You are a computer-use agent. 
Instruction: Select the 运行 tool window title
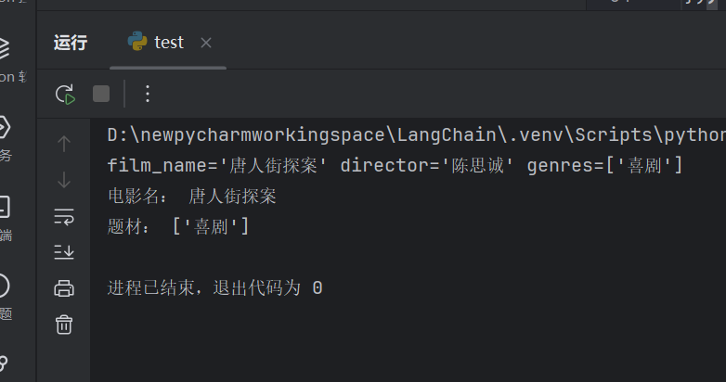pos(71,43)
